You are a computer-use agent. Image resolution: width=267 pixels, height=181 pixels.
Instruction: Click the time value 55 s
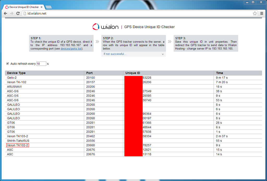(219, 141)
